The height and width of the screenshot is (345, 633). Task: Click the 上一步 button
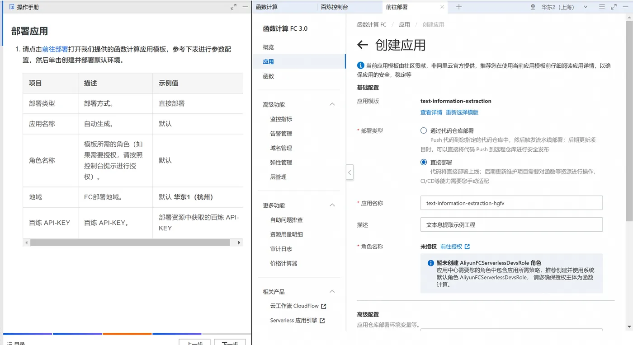[194, 342]
